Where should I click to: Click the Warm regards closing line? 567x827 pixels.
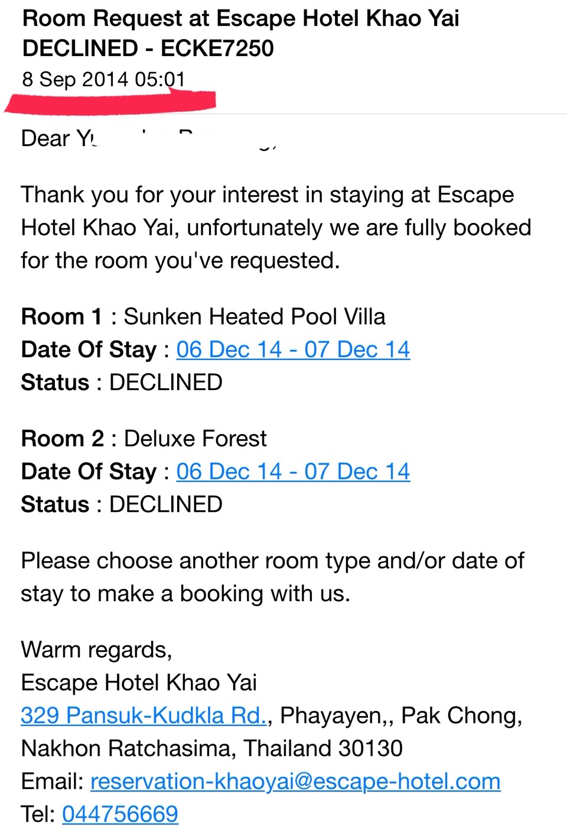point(96,650)
